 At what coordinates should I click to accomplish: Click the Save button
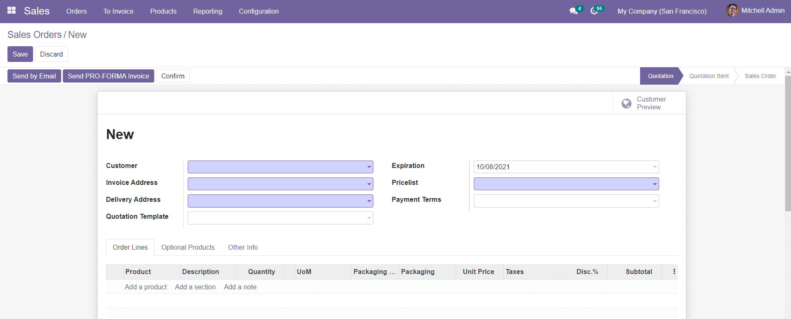coord(20,54)
